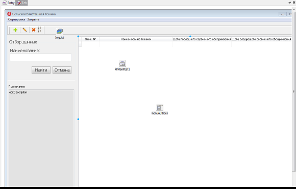Click the editDescription memo area
This screenshot has width=296, height=189.
(x=41, y=138)
